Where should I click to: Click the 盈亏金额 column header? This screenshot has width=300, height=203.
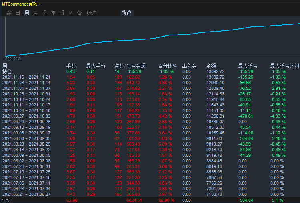click(x=136, y=66)
